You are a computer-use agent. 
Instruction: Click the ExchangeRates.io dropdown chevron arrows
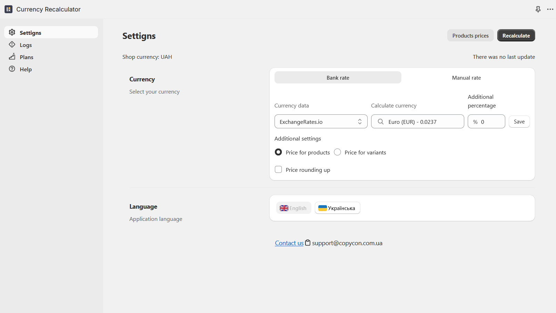pyautogui.click(x=360, y=121)
